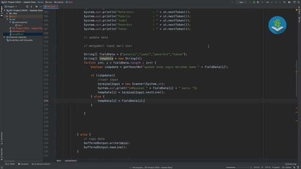Open the Project panel settings gear
This screenshot has height=169, width=301.
coord(36,7)
